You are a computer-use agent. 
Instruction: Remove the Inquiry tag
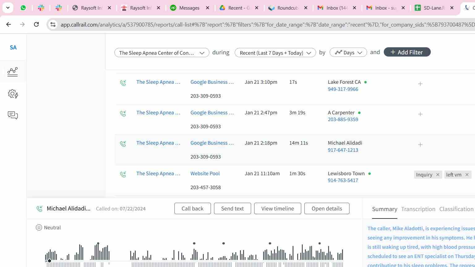click(x=438, y=175)
